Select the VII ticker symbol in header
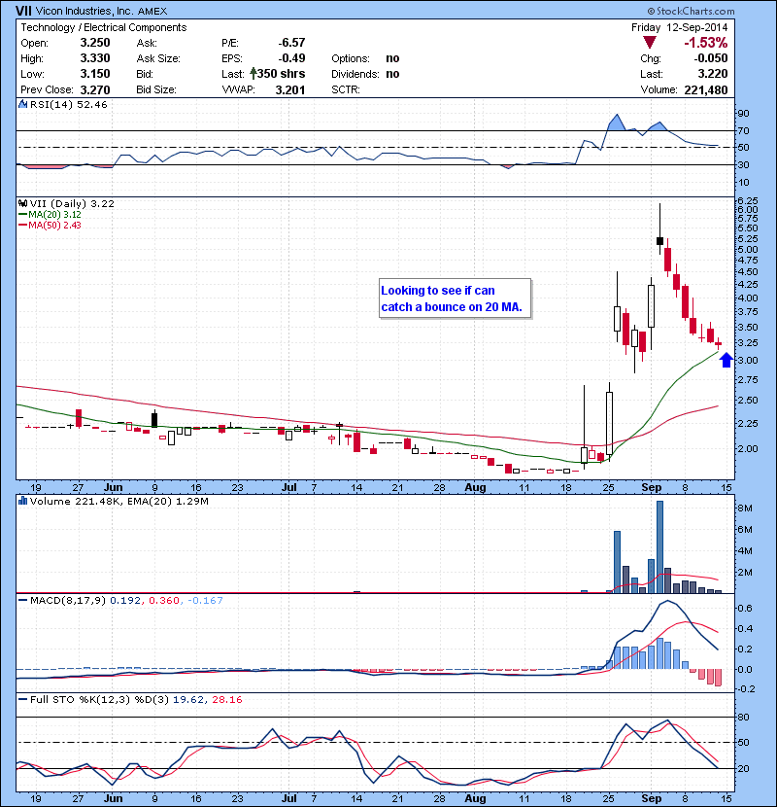777x807 pixels. [22, 11]
